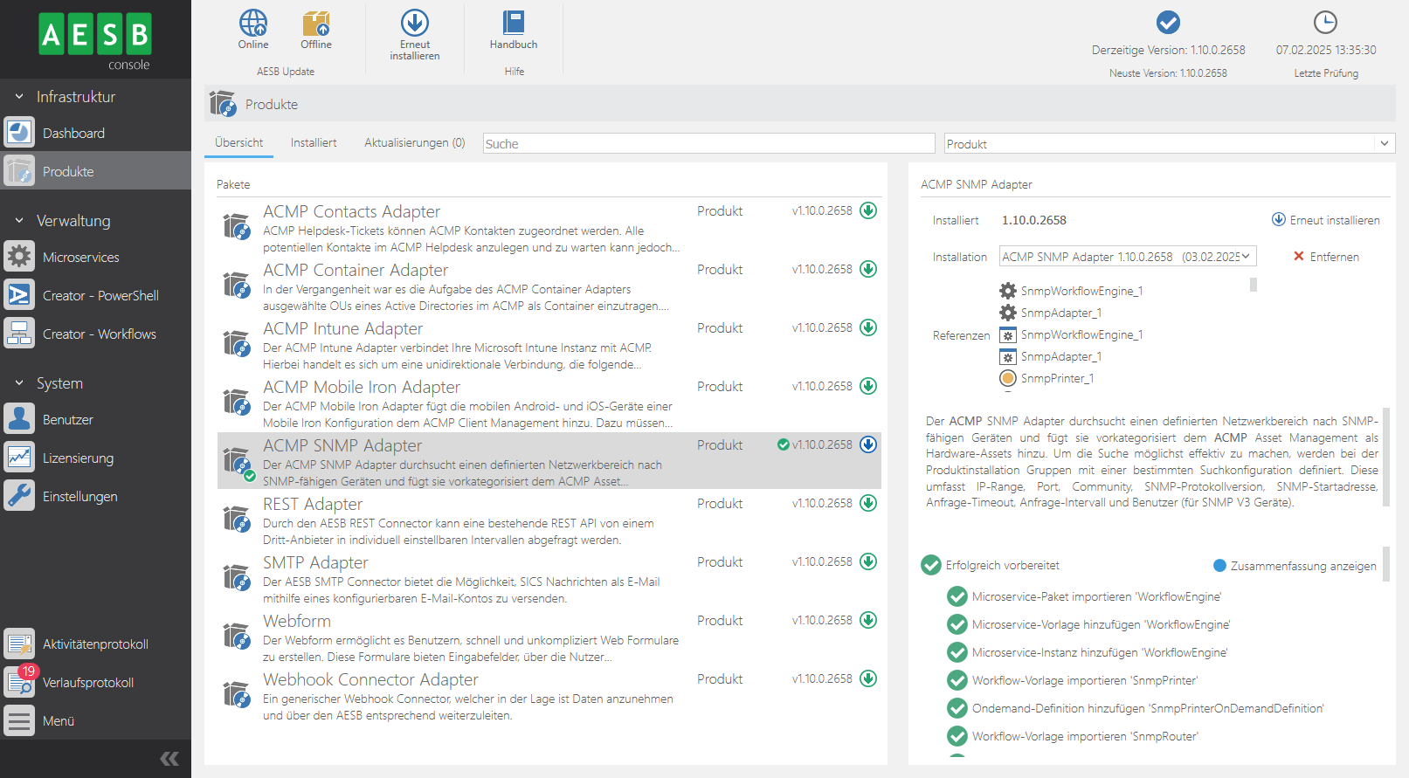This screenshot has height=778, width=1409.
Task: Select Produkte in the sidebar
Action: click(x=95, y=171)
